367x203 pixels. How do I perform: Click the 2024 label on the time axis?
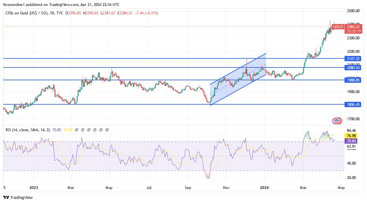click(264, 188)
